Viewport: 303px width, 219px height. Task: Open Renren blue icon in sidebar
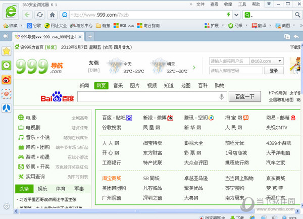click(7, 108)
